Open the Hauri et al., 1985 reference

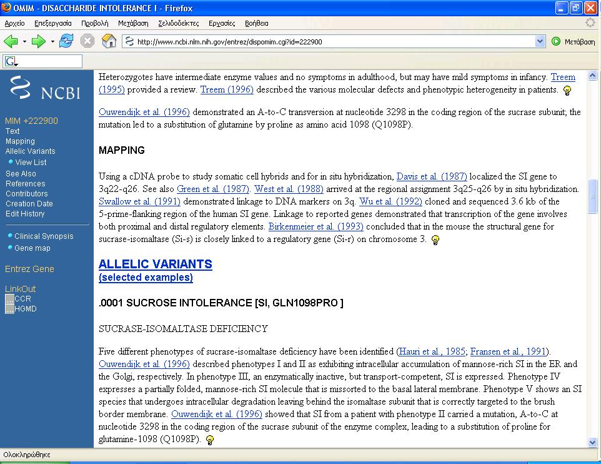tap(432, 351)
